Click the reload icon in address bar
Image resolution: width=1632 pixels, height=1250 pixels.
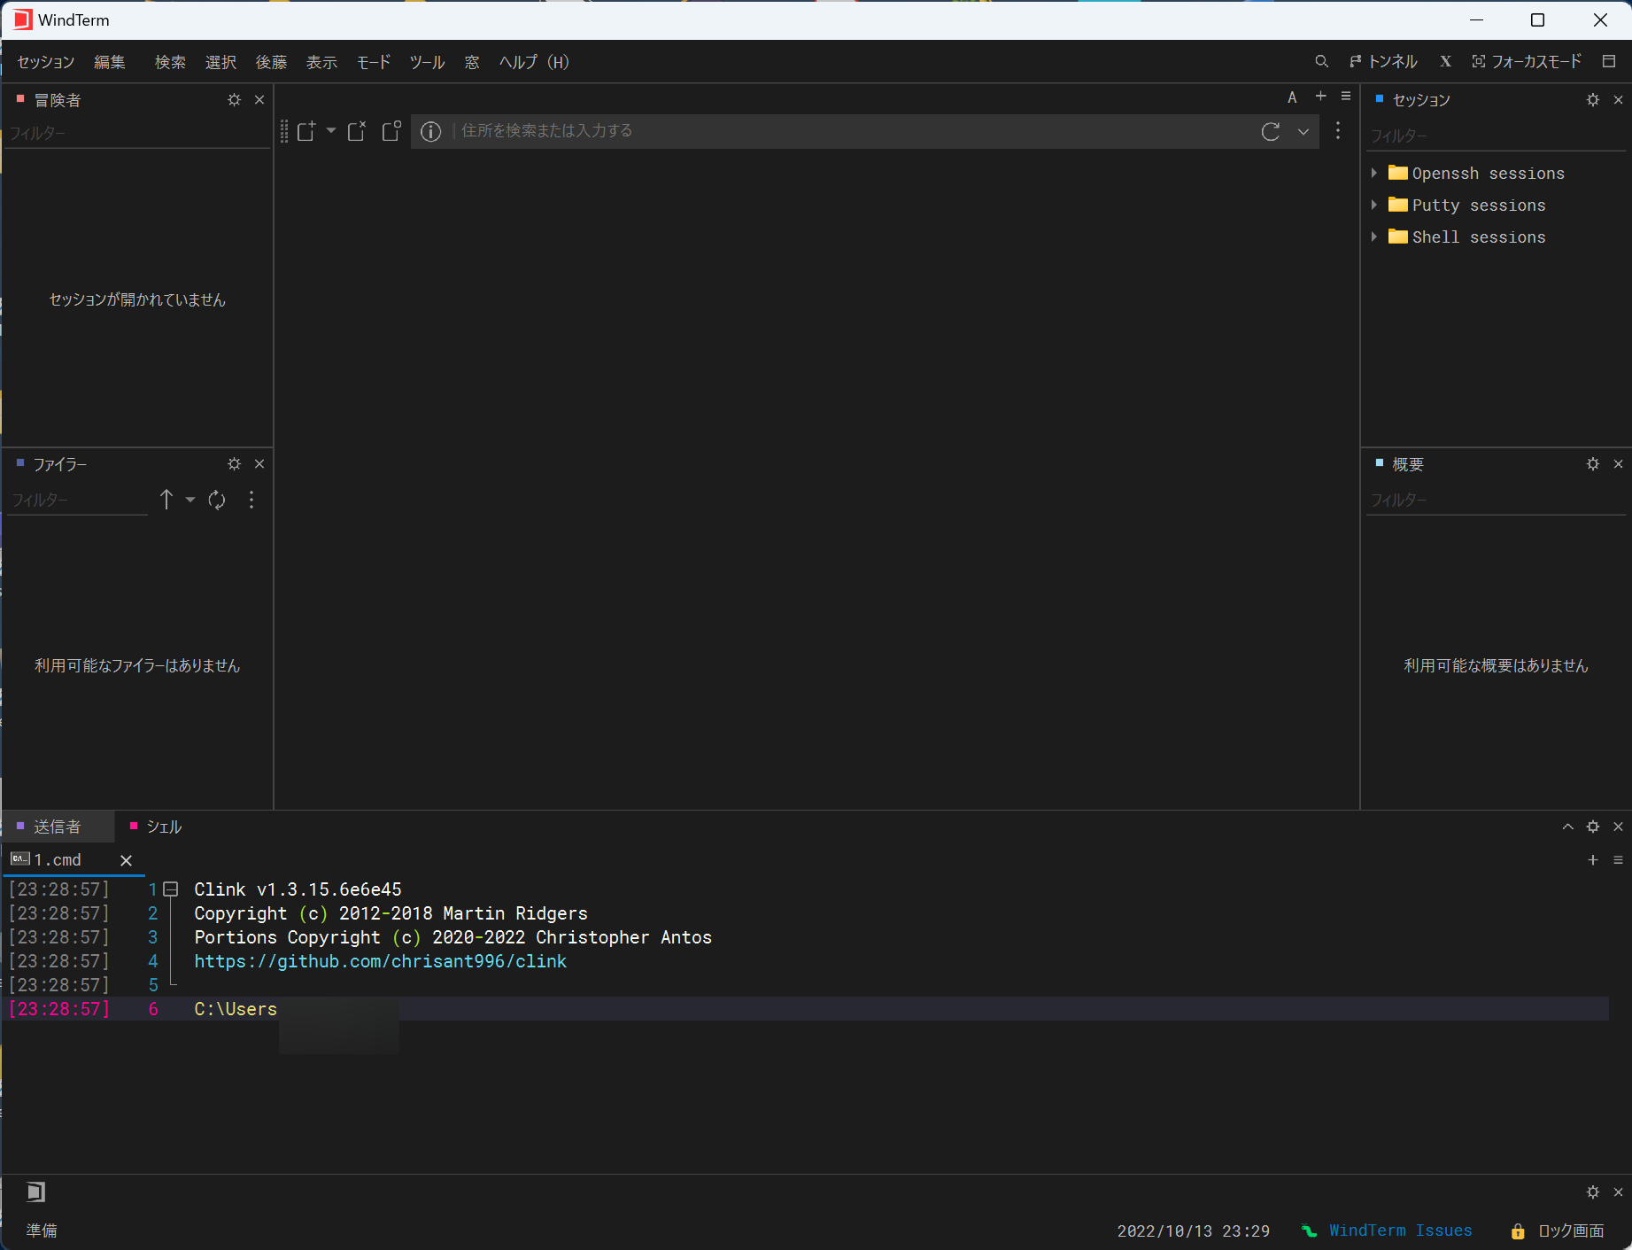pyautogui.click(x=1271, y=132)
